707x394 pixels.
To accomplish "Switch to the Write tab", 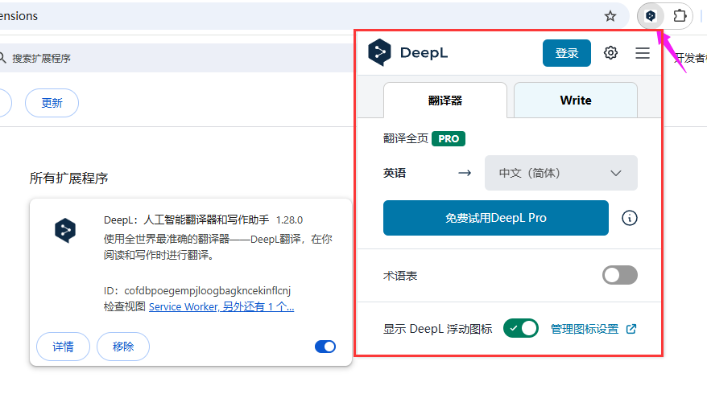I will [576, 101].
